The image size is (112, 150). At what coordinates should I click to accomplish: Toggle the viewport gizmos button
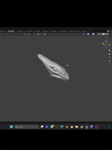88,34
